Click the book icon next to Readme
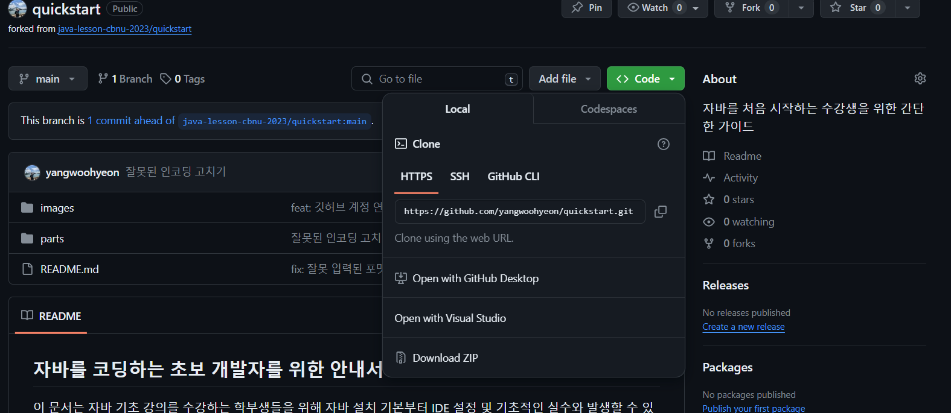The image size is (951, 413). tap(709, 156)
